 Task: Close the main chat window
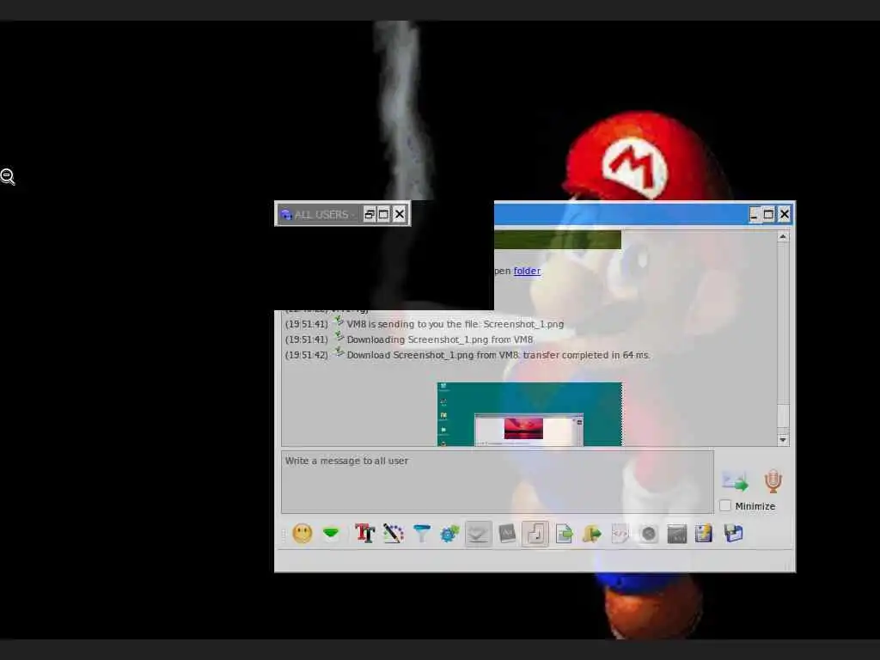pos(784,214)
